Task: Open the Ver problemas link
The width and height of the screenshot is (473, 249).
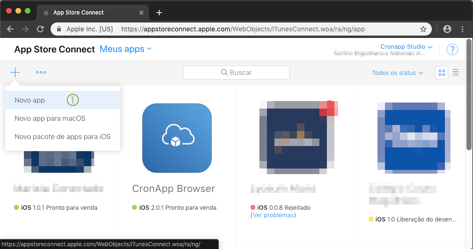Action: pos(273,215)
